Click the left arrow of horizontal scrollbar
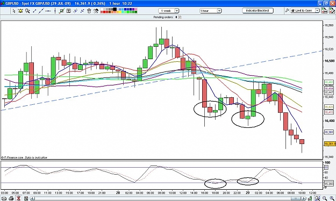 tap(32, 198)
